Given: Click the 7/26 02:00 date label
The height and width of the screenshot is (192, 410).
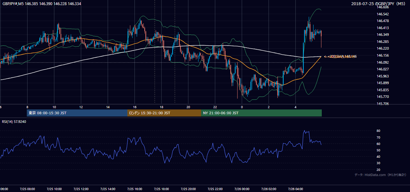Looking at the screenshot, I should point(269,189).
